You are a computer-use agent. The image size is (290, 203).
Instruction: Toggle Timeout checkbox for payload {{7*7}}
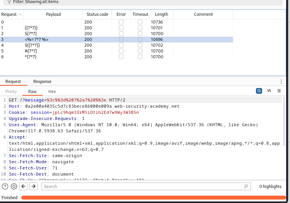140,28
